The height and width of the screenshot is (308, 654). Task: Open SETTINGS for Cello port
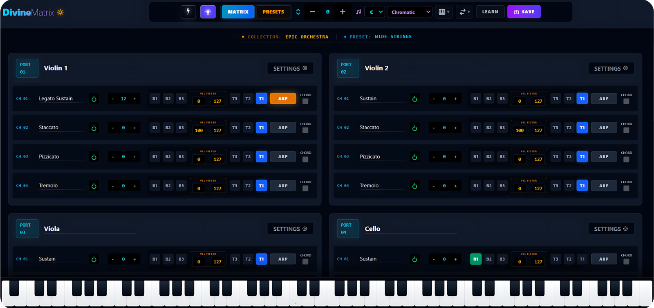(x=611, y=229)
